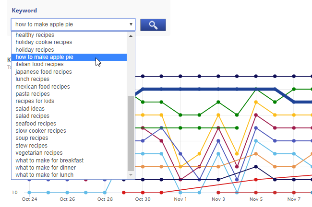Pick 'holiday recipes' in the dropdown
This screenshot has height=207, width=312.
(35, 50)
